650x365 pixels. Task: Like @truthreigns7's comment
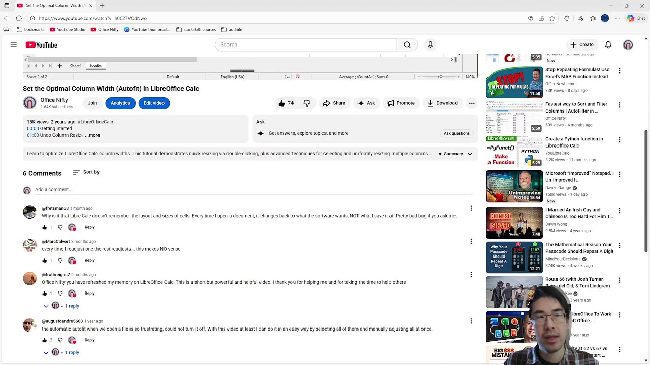pyautogui.click(x=45, y=293)
